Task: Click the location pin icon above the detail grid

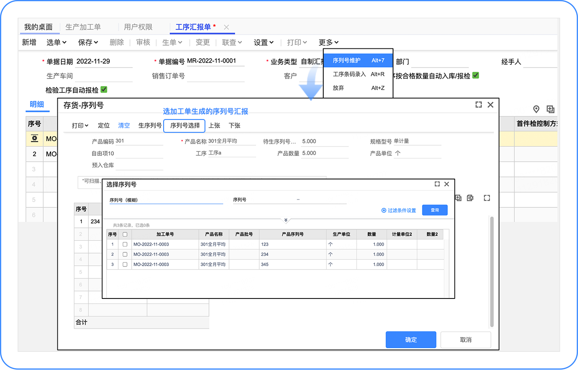Action: (x=536, y=109)
